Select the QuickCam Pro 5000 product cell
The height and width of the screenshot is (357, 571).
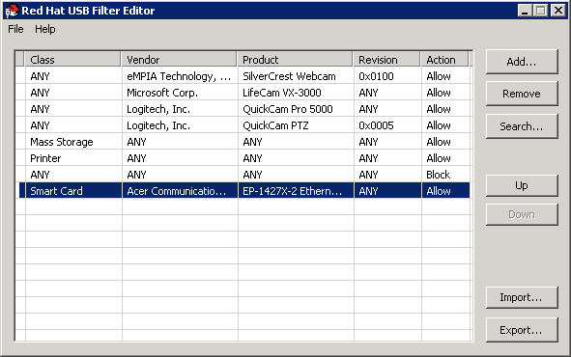pyautogui.click(x=296, y=109)
